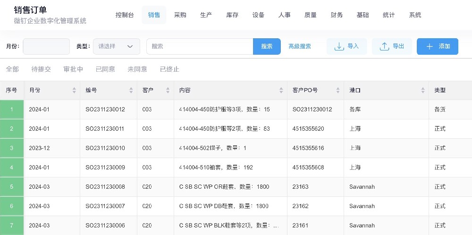
Task: Click the 添加 button
Action: [x=438, y=46]
